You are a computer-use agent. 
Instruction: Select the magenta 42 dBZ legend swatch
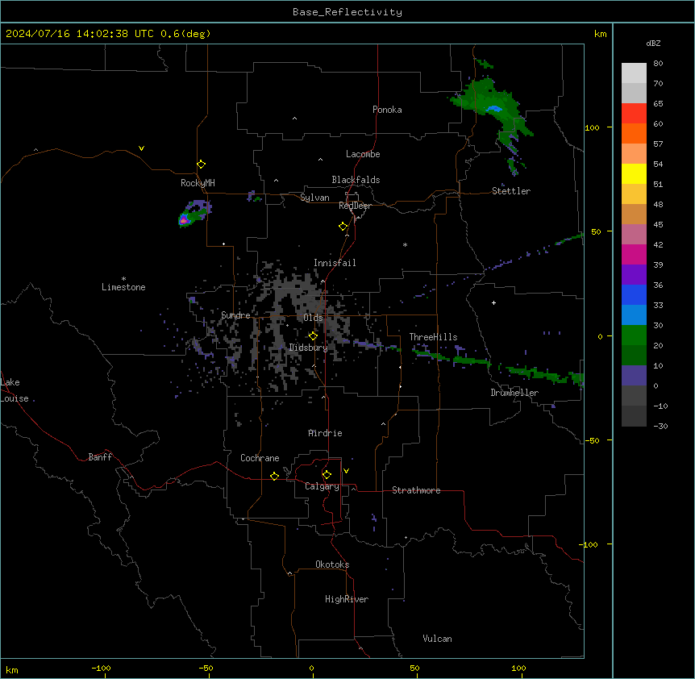pyautogui.click(x=634, y=254)
